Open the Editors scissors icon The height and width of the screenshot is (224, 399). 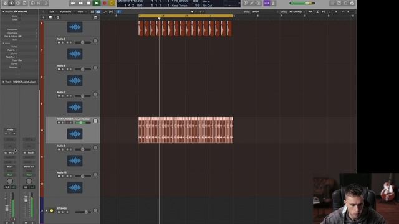point(46,3)
